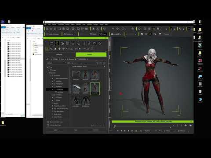Viewport: 211px width, 158px height.
Task: Click the content search input field
Action: [x=84, y=63]
